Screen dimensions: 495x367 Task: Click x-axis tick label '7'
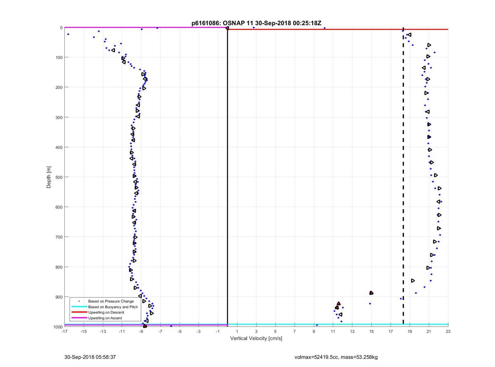tap(295, 331)
